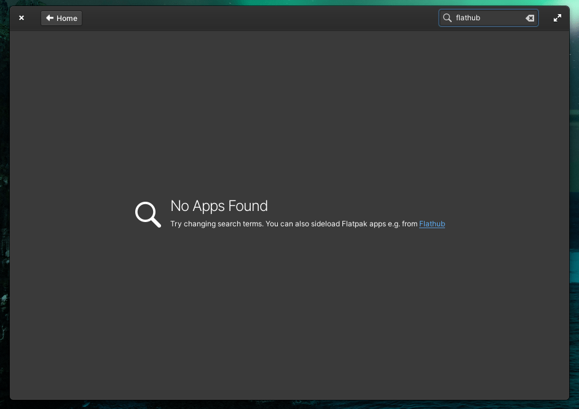Screen dimensions: 579x409
Task: Click the 'No Apps Found' heading
Action: point(219,206)
